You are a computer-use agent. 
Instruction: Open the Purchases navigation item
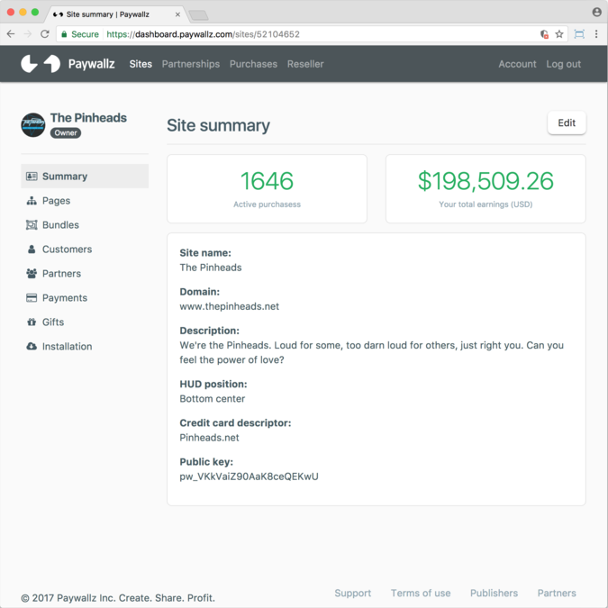[x=254, y=64]
